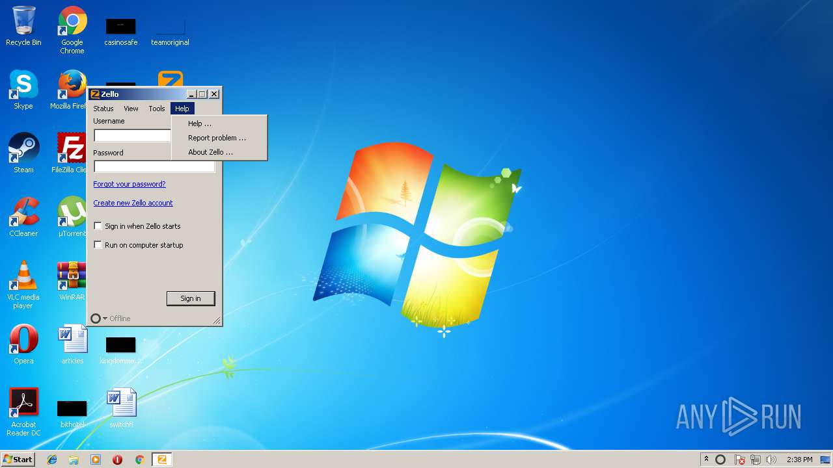Screen dimensions: 833x468
Task: Open the WinRAR desktop shortcut
Action: click(70, 281)
